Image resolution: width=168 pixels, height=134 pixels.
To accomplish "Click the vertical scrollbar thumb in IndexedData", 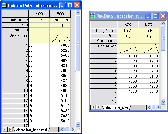I will [x=78, y=44].
